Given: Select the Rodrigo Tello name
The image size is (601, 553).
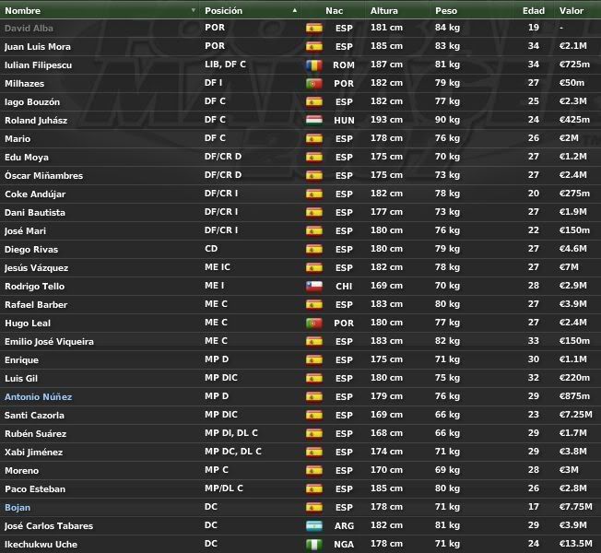Looking at the screenshot, I should coord(34,287).
